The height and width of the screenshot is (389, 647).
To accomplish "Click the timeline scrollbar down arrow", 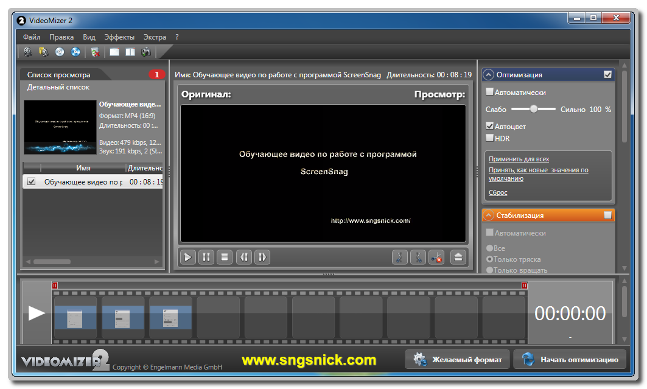I will [624, 340].
